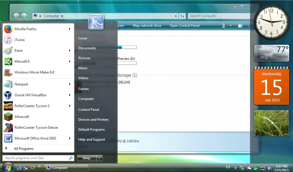The image size is (293, 172).
Task: Expand the Paint jump list arrow
Action: pyautogui.click(x=70, y=51)
